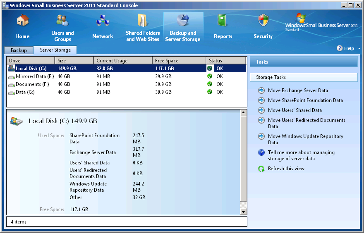Switch to the Backup tab
The width and height of the screenshot is (364, 233).
19,50
